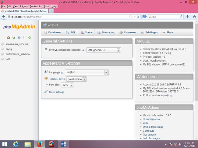Screen dimensions: 198x148
Task: Click the Firefox home icon
Action: 194,17
